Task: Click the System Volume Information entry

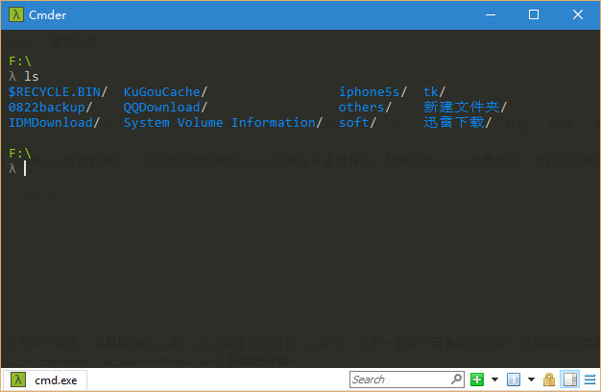Action: pyautogui.click(x=219, y=122)
